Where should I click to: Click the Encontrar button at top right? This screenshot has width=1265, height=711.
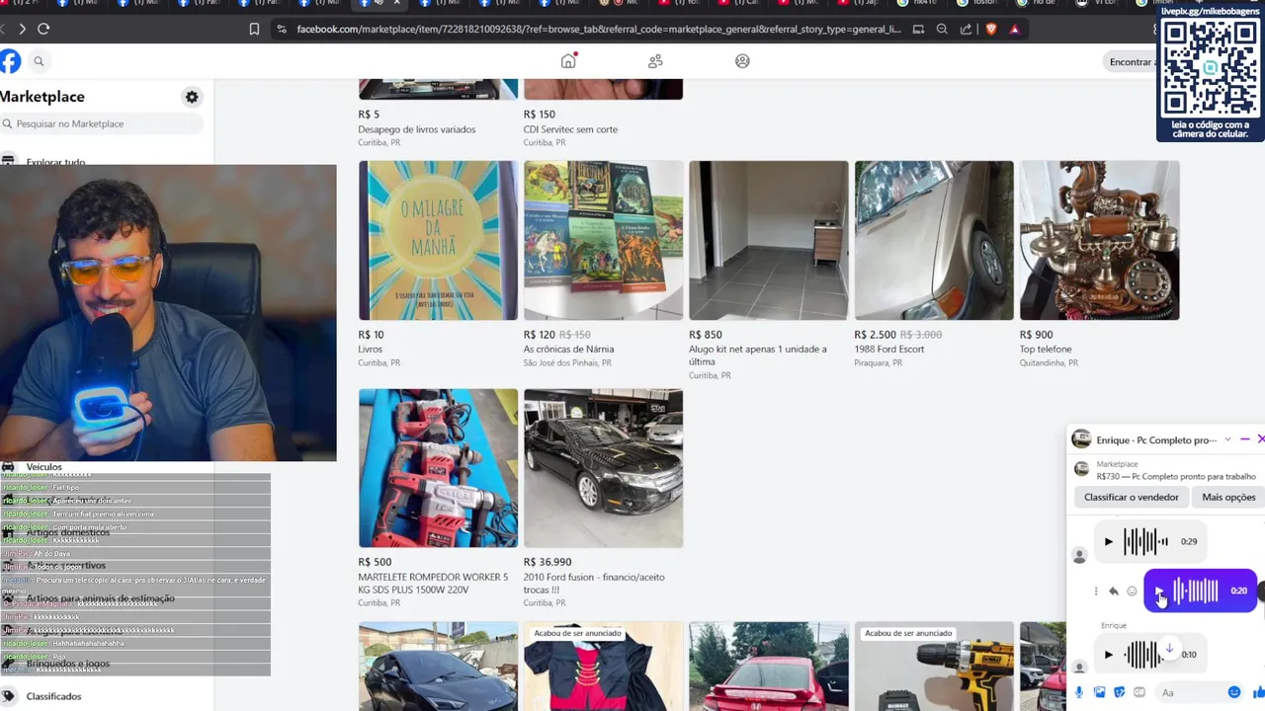tap(1132, 62)
